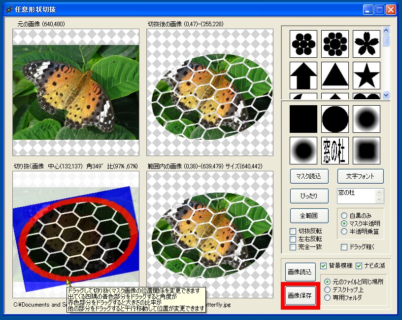Viewport: 402px width, 320px height.
Task: Enable the 切抜反転 checkbox
Action: click(293, 231)
